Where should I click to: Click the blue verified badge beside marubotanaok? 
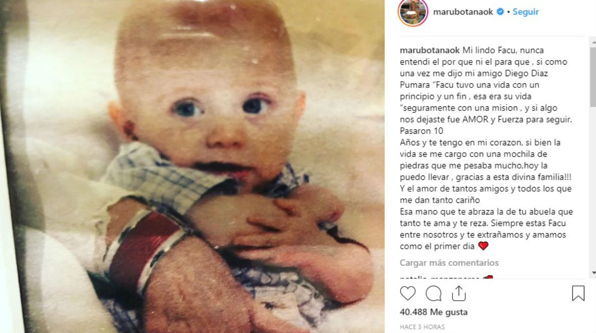pos(500,12)
